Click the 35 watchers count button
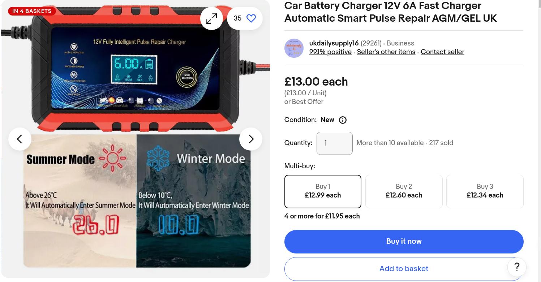541x282 pixels. (x=245, y=18)
